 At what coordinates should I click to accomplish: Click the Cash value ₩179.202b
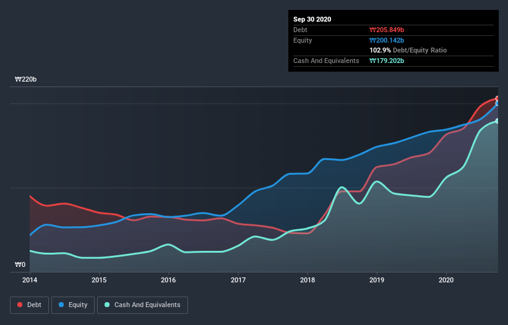click(387, 61)
